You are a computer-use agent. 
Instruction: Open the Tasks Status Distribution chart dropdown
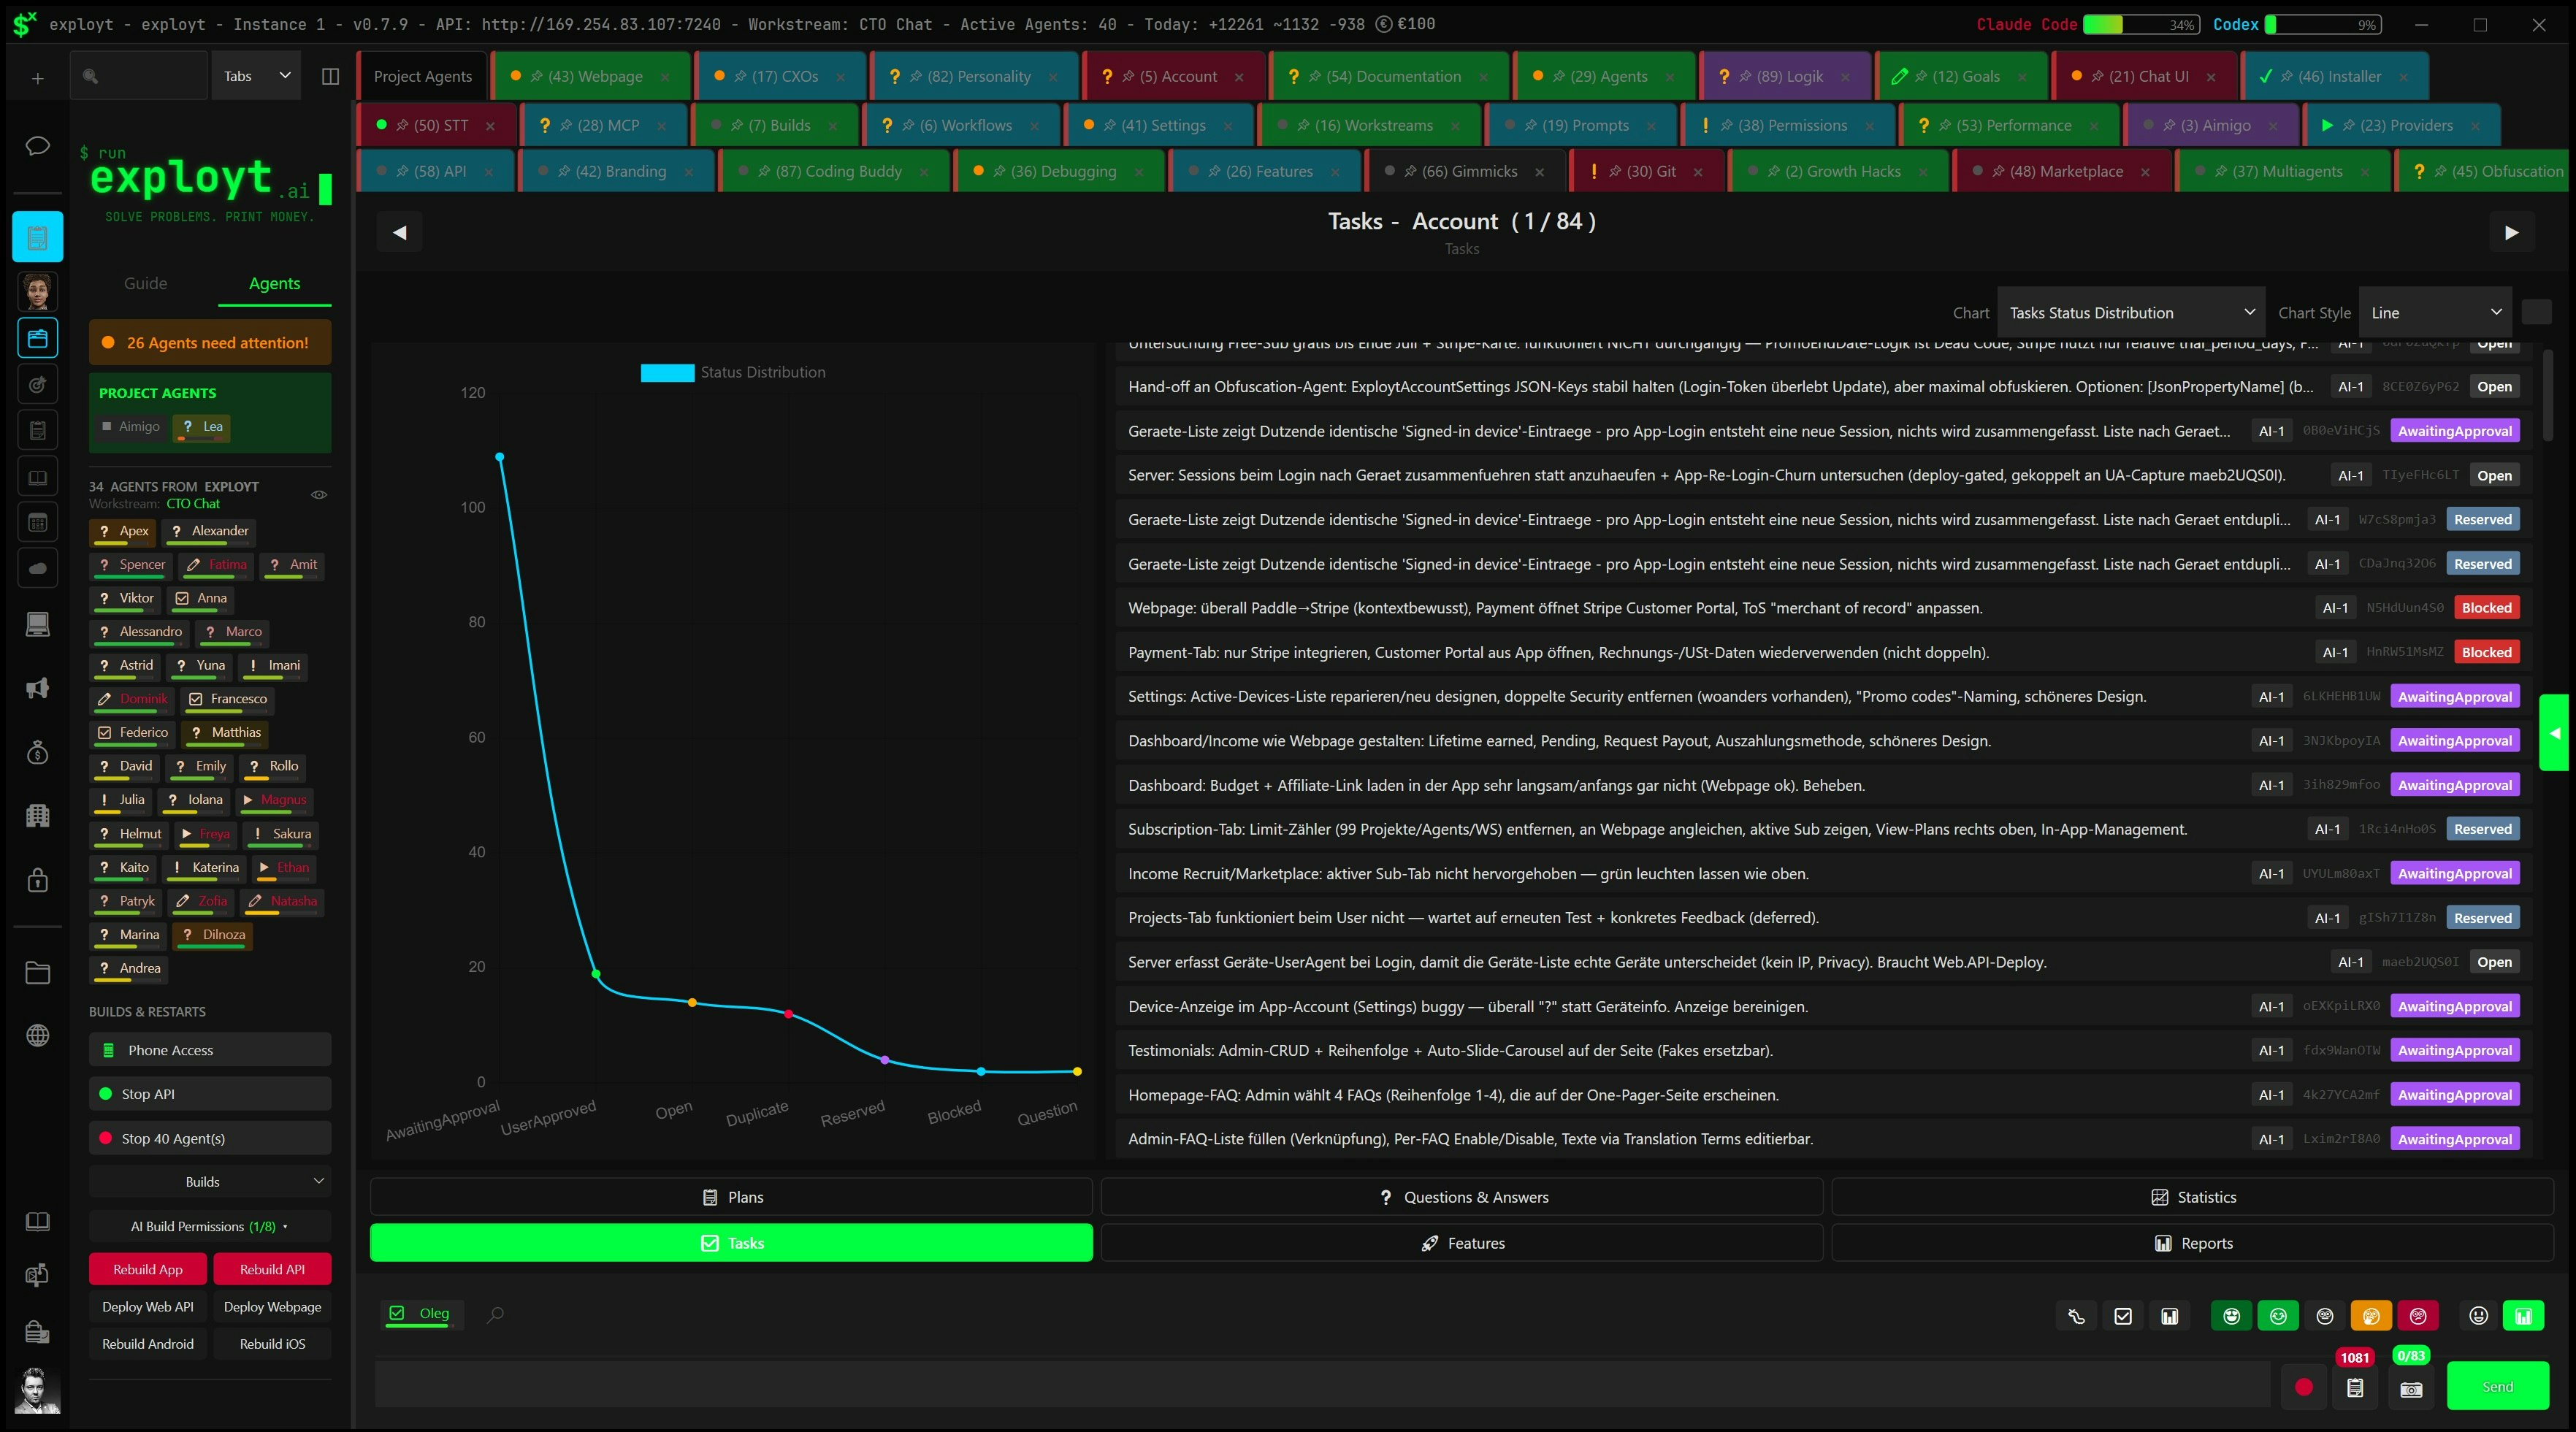(x=2131, y=313)
